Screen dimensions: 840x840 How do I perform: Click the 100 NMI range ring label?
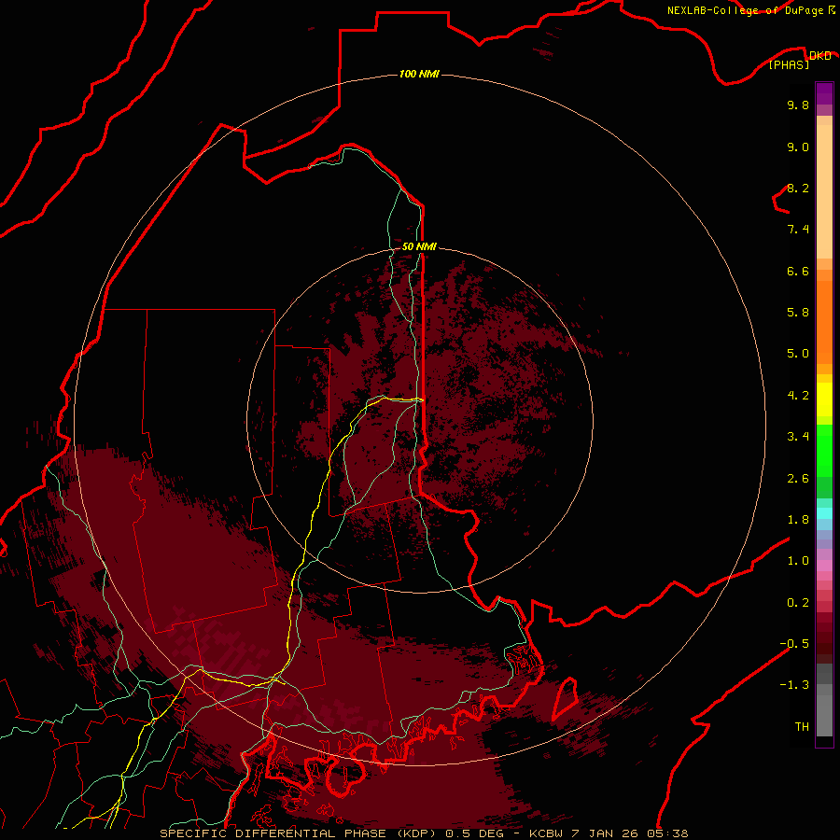pos(419,74)
